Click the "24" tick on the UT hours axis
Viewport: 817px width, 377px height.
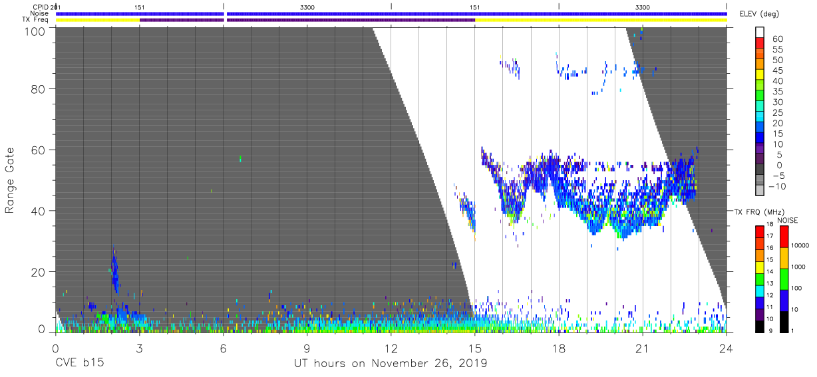pos(727,348)
